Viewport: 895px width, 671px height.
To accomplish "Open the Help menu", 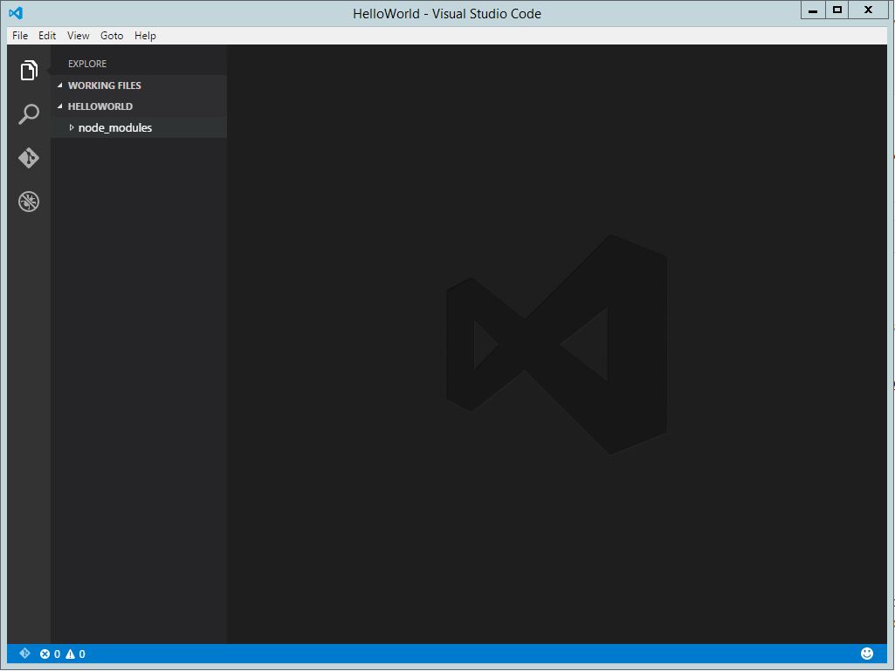I will (145, 36).
